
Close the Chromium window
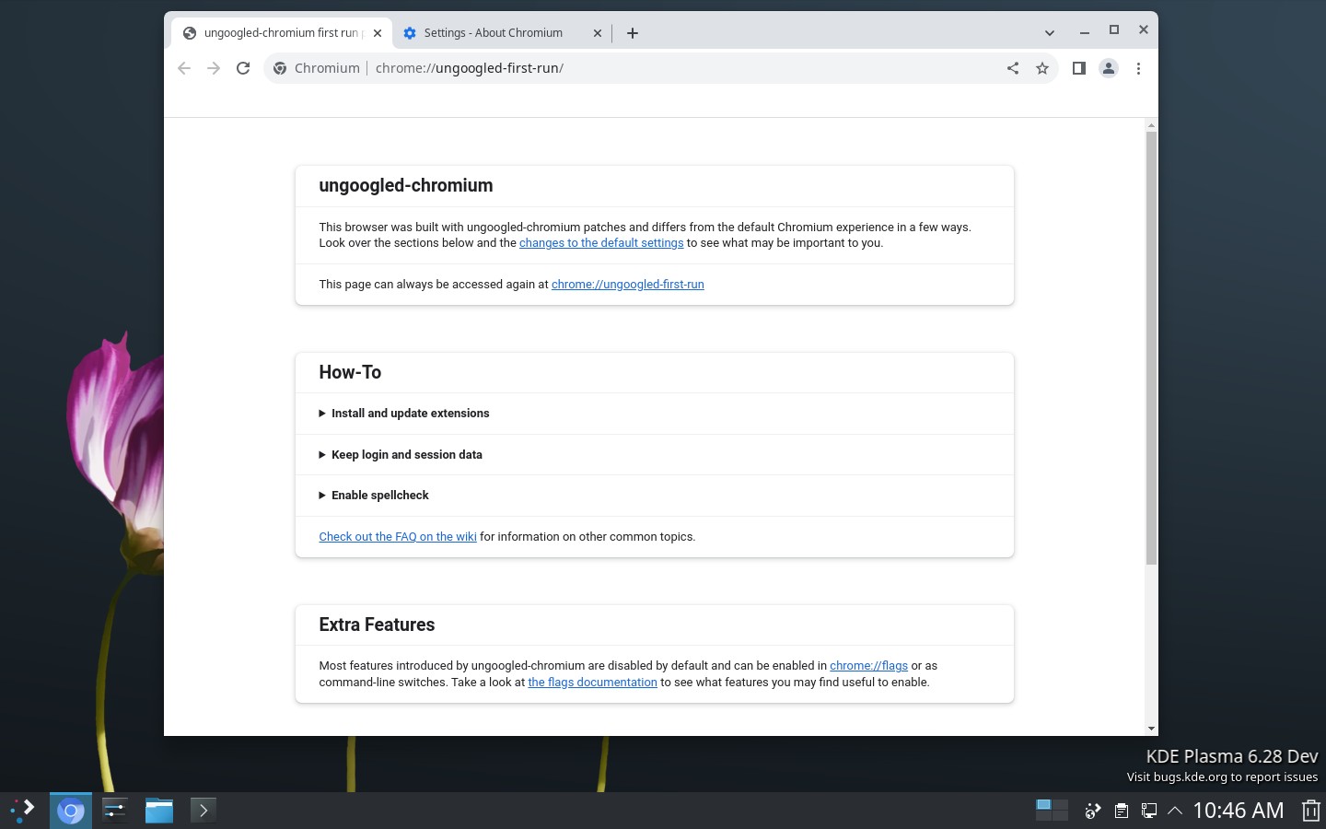1144,29
